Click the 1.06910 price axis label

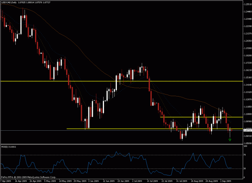tap(248, 136)
